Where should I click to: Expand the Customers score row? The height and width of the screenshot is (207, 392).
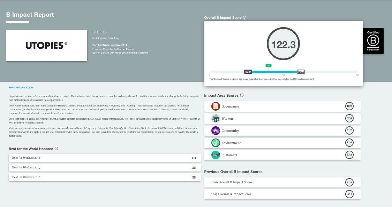[x=282, y=155]
